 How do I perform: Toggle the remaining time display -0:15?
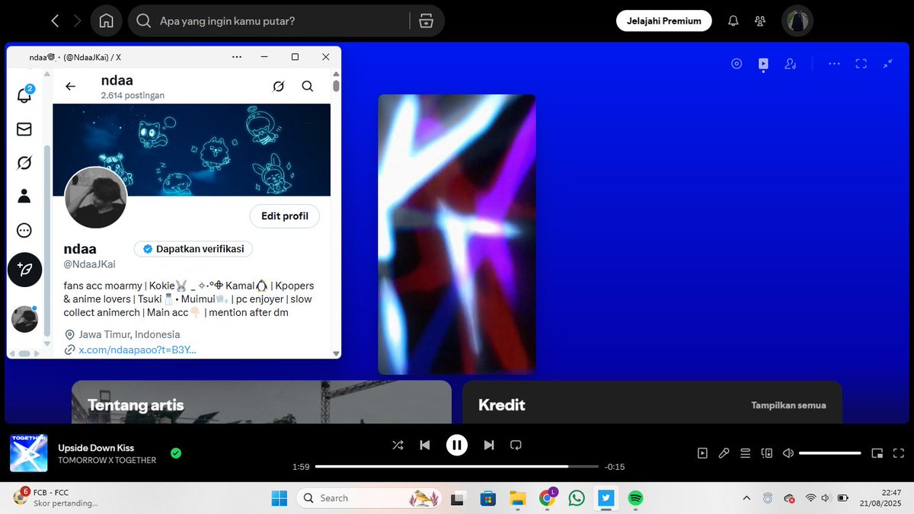pyautogui.click(x=615, y=467)
